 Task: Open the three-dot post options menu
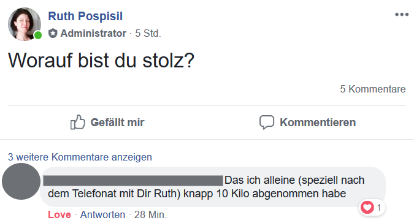(402, 15)
